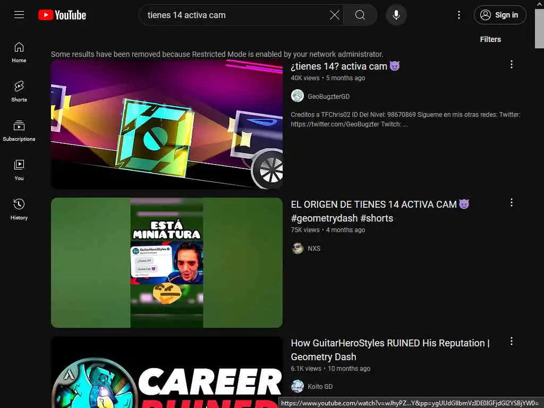The height and width of the screenshot is (408, 544).
Task: Click '75K views' metadata text
Action: coord(305,230)
